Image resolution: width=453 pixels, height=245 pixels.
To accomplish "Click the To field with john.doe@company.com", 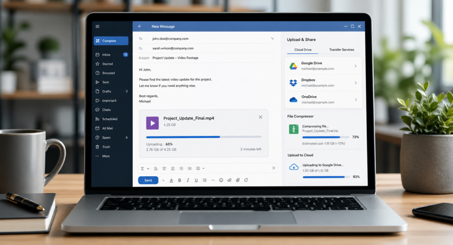I will click(207, 38).
